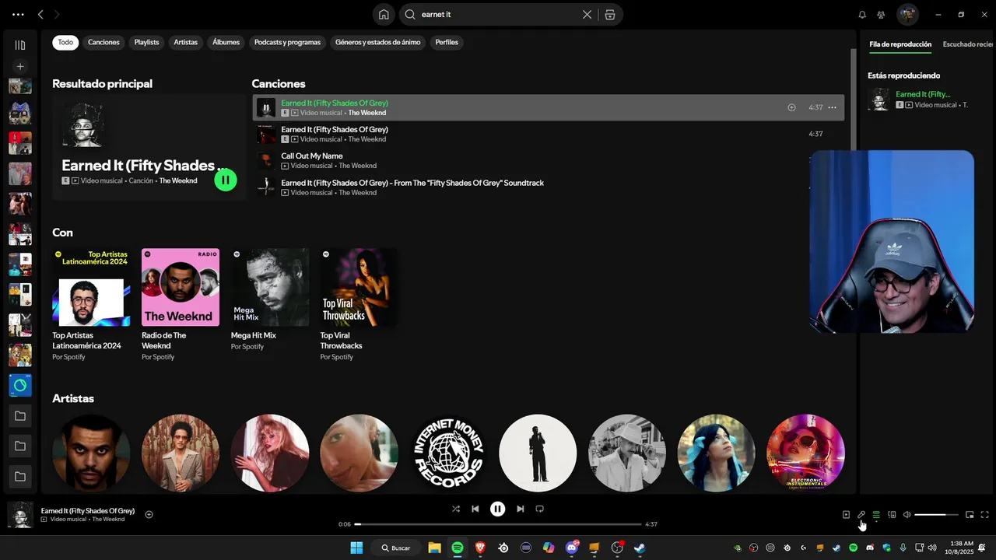Open the user profile avatar menu
Screen dimensions: 996x560
(907, 14)
